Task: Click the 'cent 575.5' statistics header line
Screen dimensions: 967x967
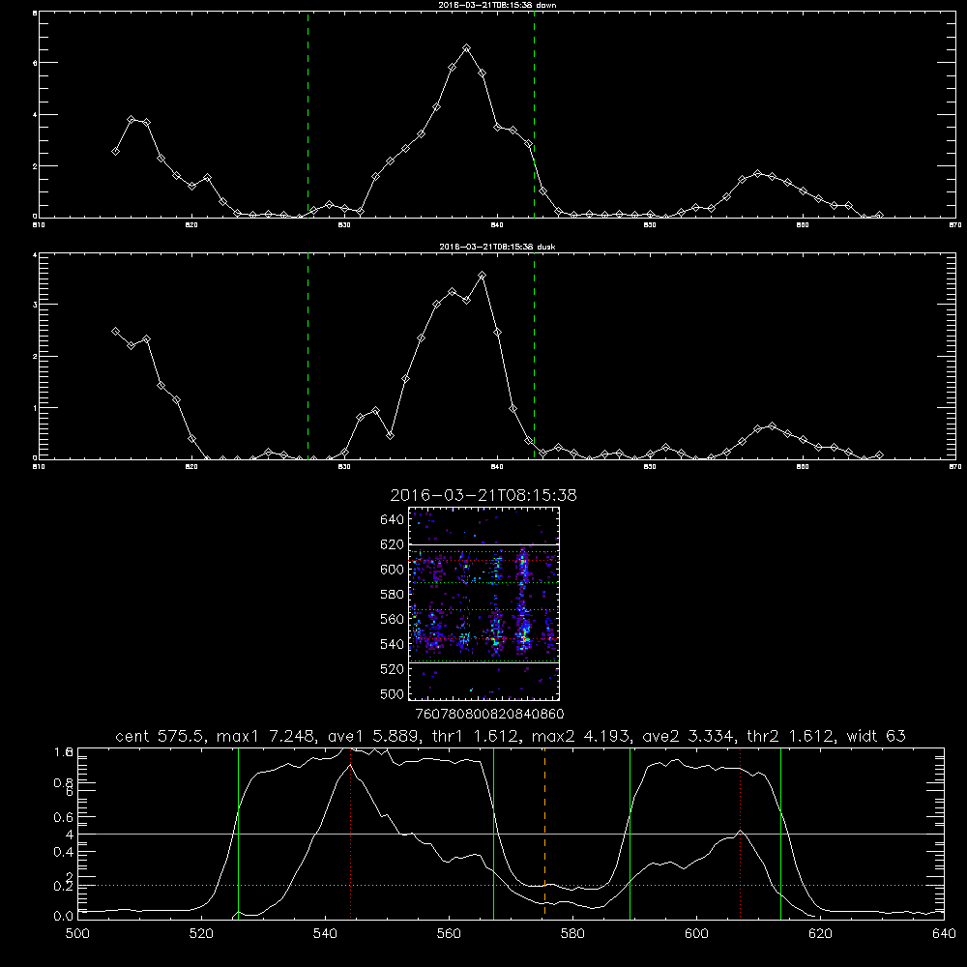Action: [x=511, y=736]
